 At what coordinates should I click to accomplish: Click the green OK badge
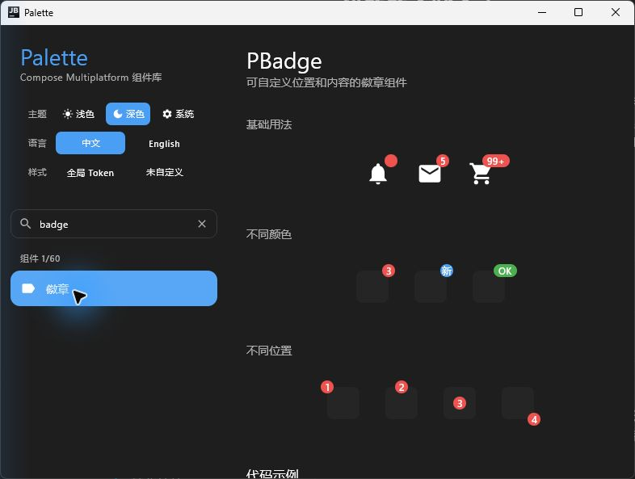505,271
